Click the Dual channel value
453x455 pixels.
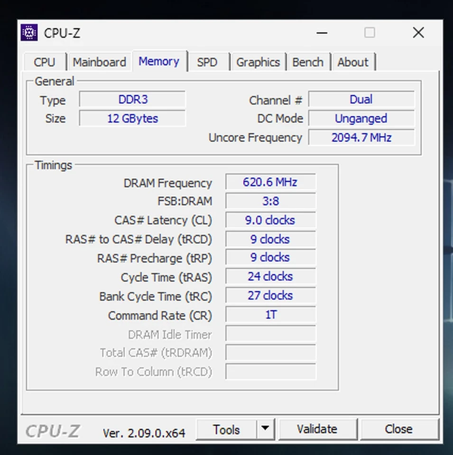(x=361, y=100)
